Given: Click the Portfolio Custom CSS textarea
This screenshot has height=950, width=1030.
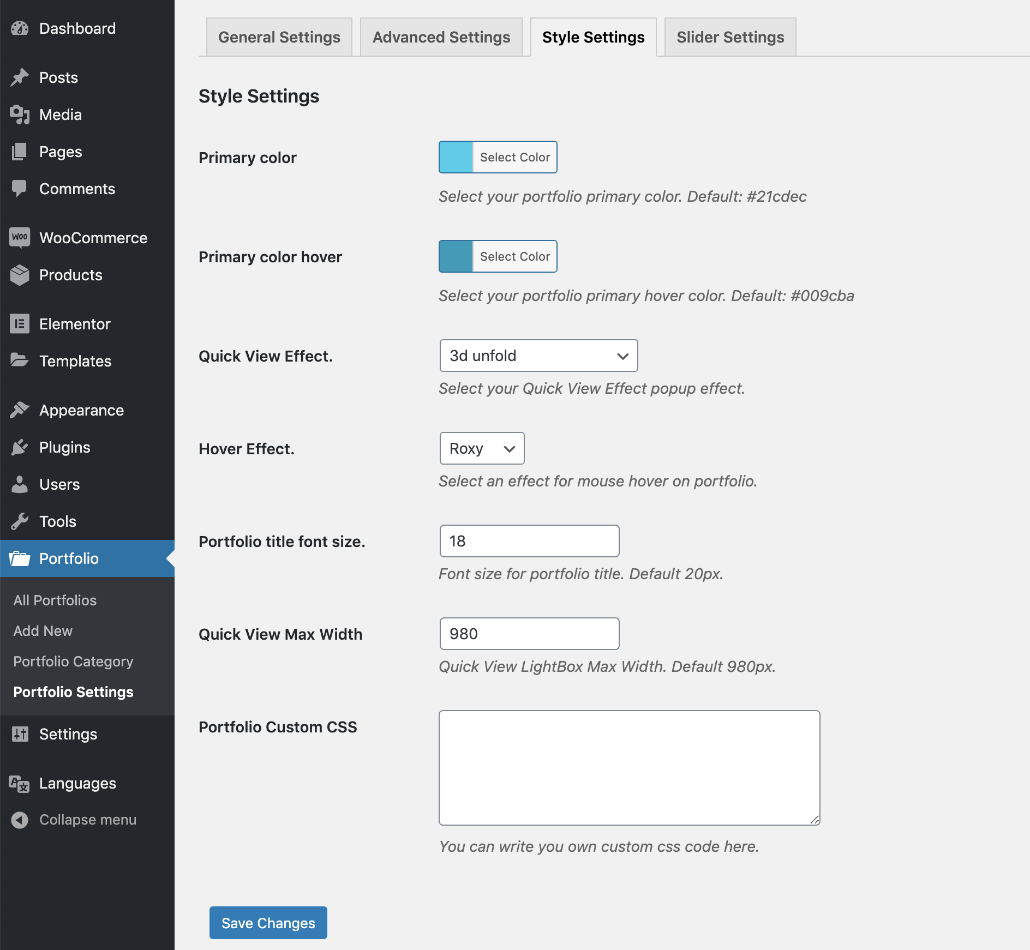Looking at the screenshot, I should pos(630,768).
